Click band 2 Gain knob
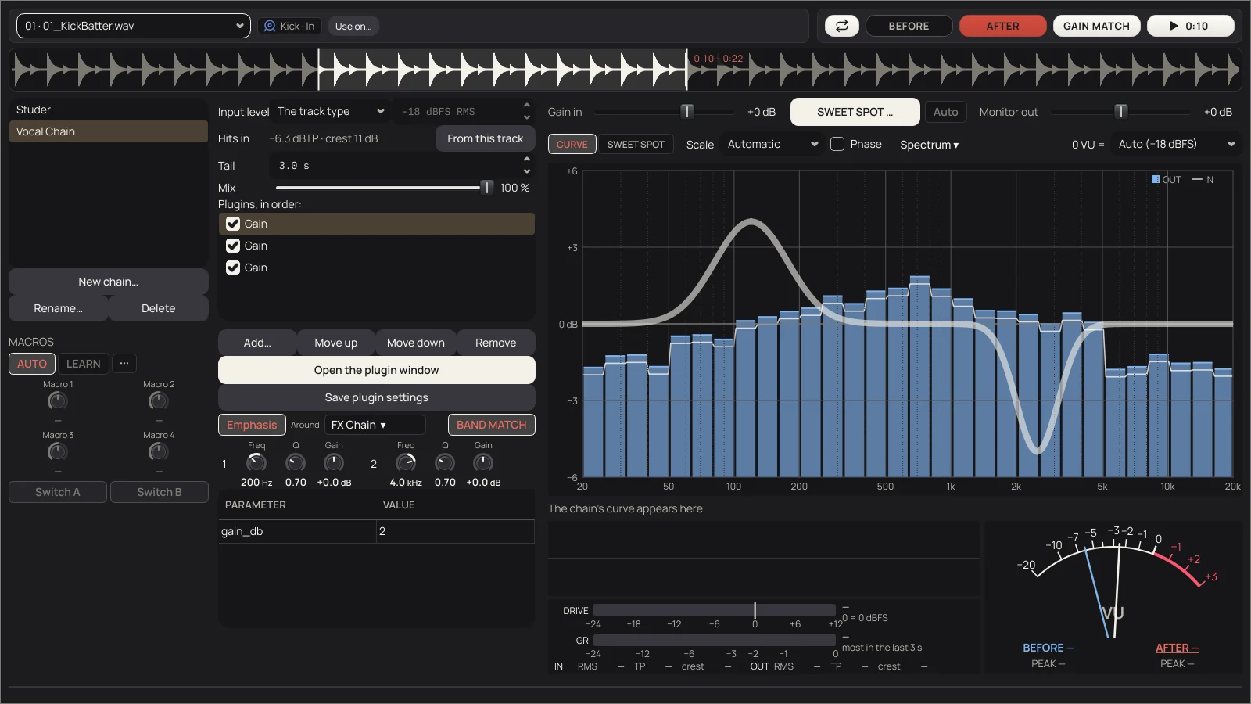This screenshot has width=1251, height=704. (x=483, y=463)
